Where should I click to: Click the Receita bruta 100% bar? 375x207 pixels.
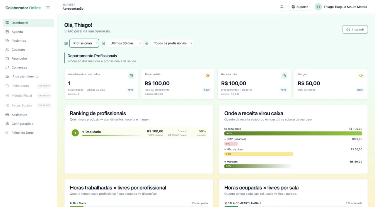[293, 133]
